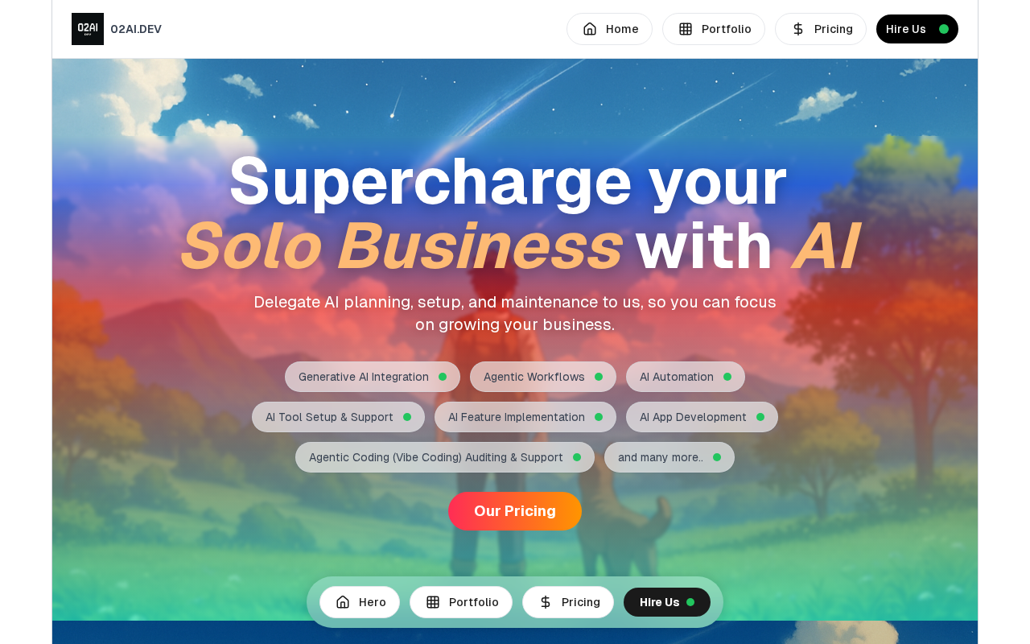Click the Hero text in floating nav
Screen dimensions: 1030x644
click(373, 602)
